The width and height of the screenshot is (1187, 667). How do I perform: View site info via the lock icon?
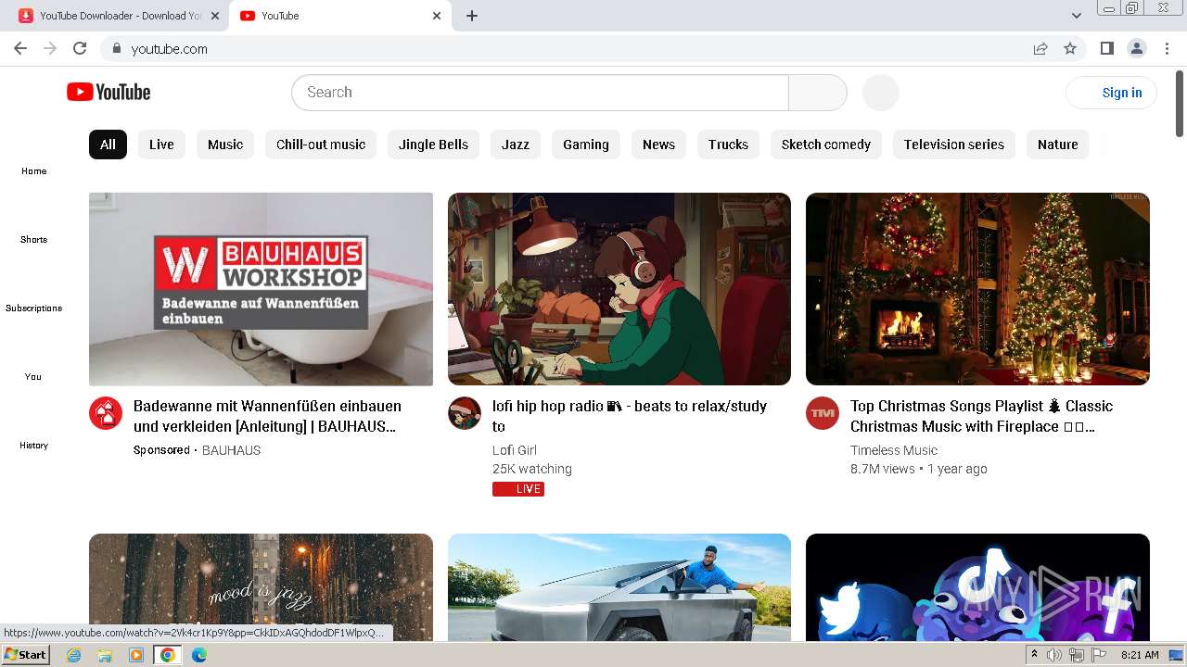(x=116, y=48)
